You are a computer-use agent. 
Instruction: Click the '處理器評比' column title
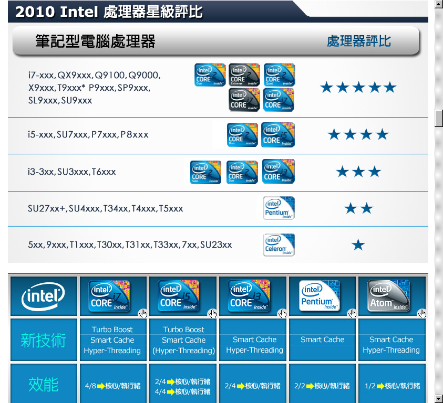359,41
